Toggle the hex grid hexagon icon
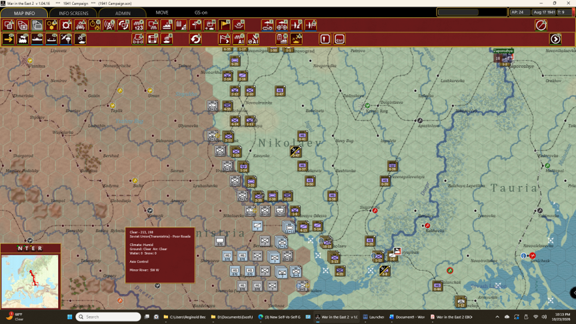The image size is (576, 324). (x=52, y=25)
